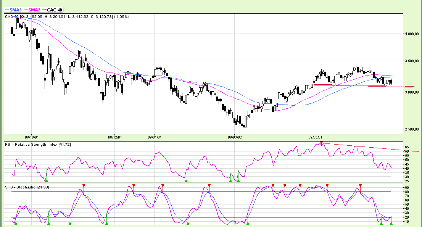Image resolution: width=422 pixels, height=227 pixels.
Task: Click the red triangle marker at the RSI peak
Action: (321, 142)
